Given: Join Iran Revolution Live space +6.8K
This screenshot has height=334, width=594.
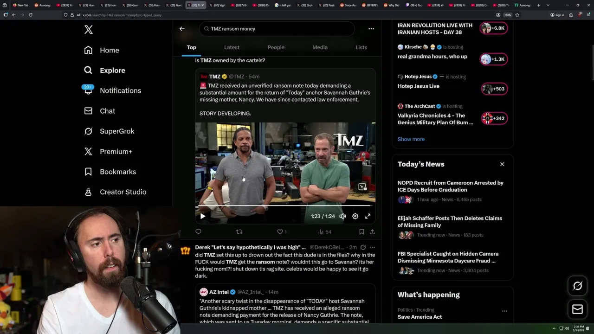Looking at the screenshot, I should [494, 28].
